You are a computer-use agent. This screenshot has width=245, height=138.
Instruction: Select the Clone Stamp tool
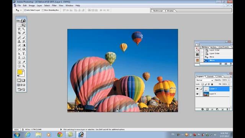point(19,41)
